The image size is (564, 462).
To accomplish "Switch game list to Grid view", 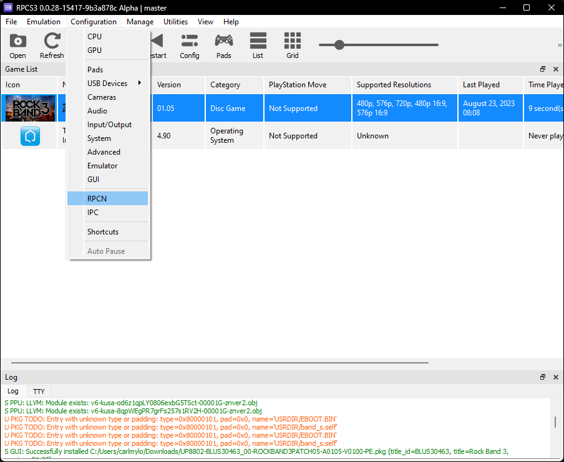I will pyautogui.click(x=293, y=46).
